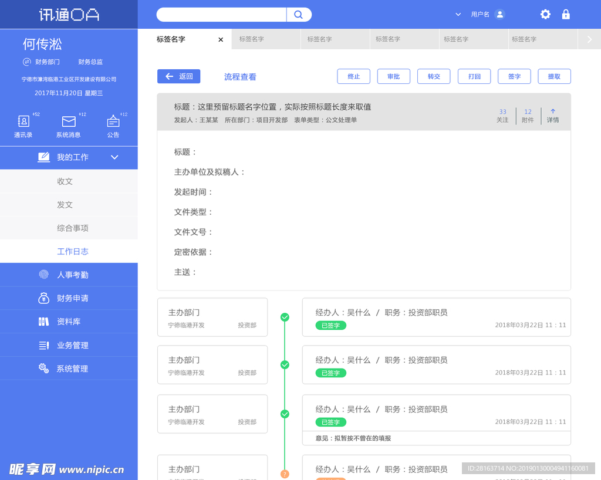Click the user name 何传淞
Image resolution: width=601 pixels, height=480 pixels.
(42, 44)
